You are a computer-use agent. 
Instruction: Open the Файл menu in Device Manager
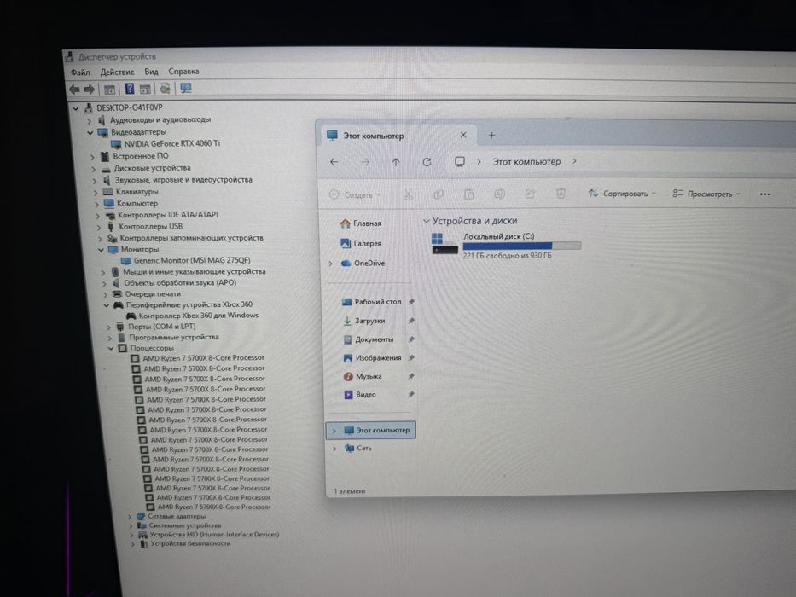click(80, 72)
